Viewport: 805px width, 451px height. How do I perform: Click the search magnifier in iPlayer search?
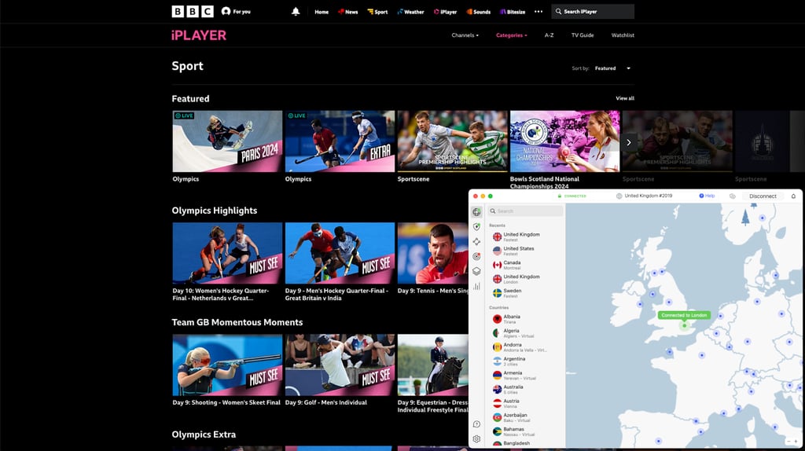558,11
